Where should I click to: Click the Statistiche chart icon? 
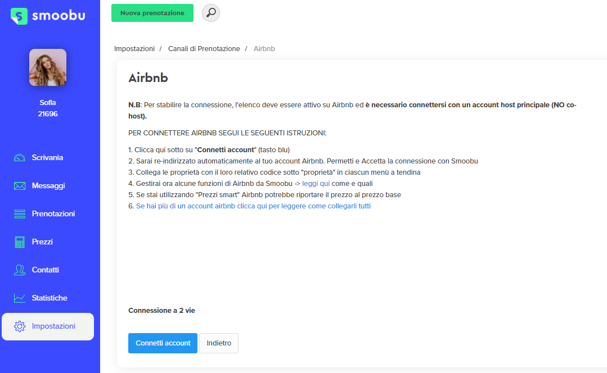tap(20, 298)
